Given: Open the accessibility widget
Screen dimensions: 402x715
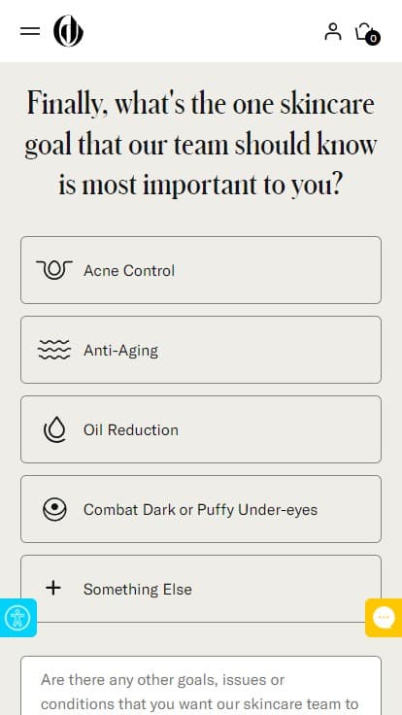Looking at the screenshot, I should (x=17, y=618).
